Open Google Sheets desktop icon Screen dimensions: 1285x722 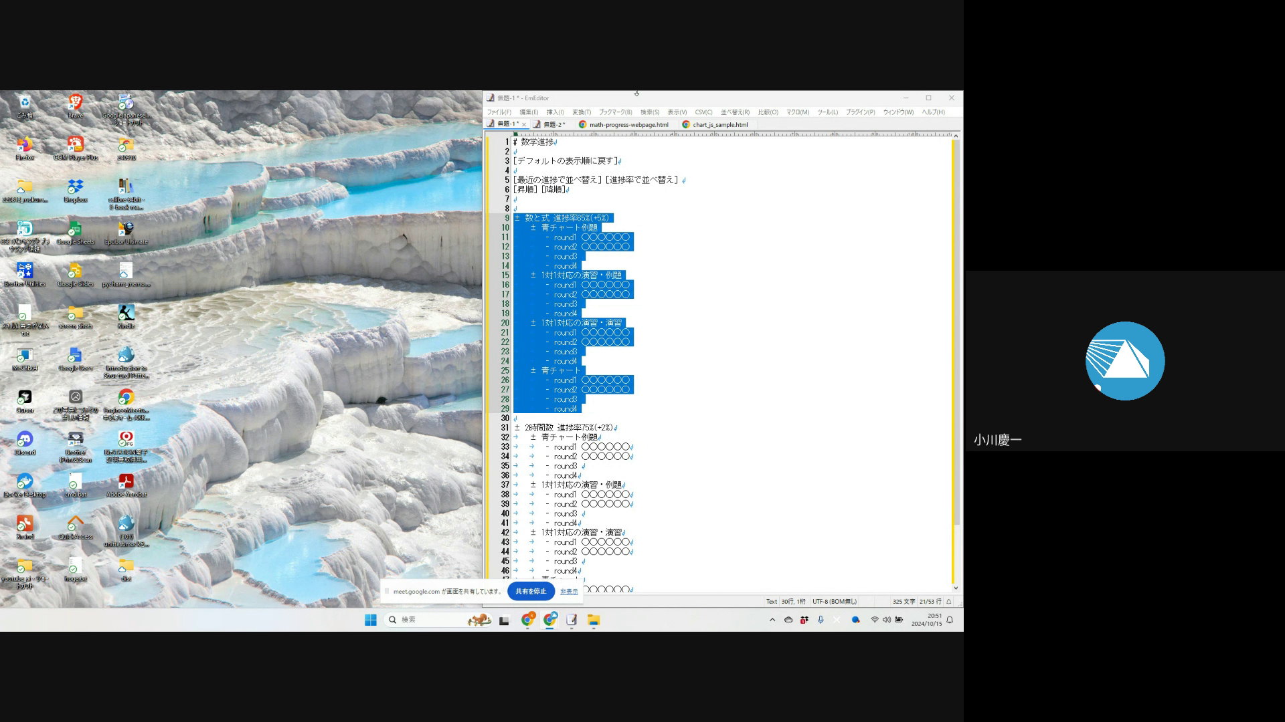(75, 229)
